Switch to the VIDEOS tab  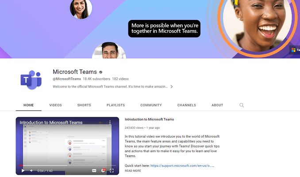point(55,105)
